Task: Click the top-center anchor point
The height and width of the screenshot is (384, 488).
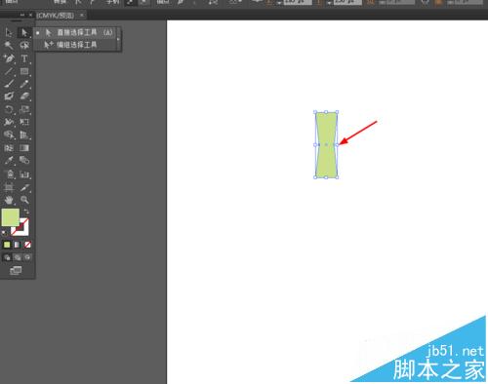Action: pos(326,112)
